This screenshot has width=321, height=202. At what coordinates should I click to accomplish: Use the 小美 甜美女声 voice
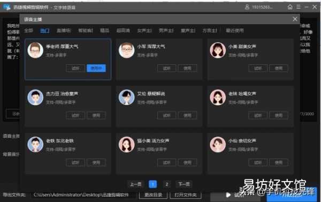(x=279, y=68)
